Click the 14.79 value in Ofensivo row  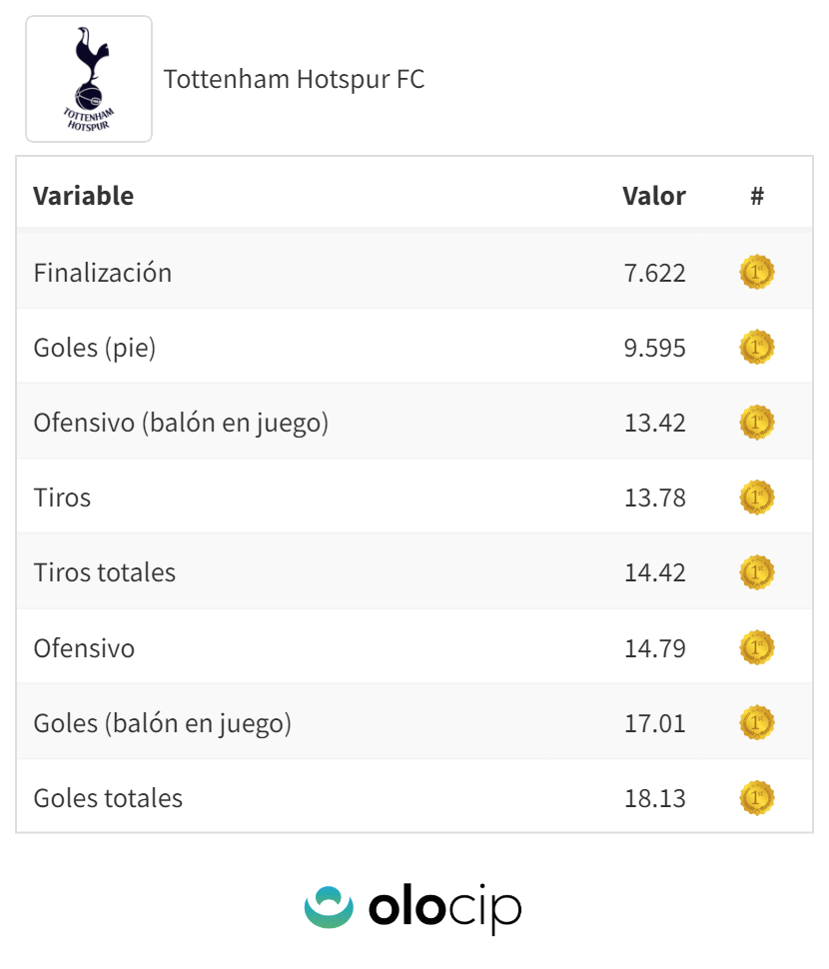point(654,648)
